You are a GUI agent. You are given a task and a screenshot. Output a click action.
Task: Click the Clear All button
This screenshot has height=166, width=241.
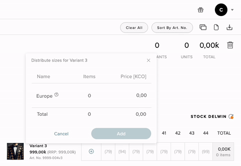pos(134,28)
